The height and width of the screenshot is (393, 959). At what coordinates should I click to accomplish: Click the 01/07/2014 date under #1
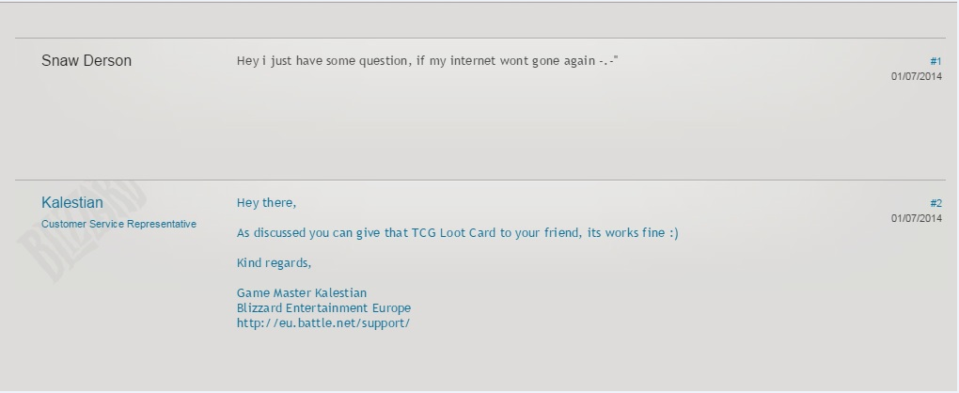click(x=916, y=76)
